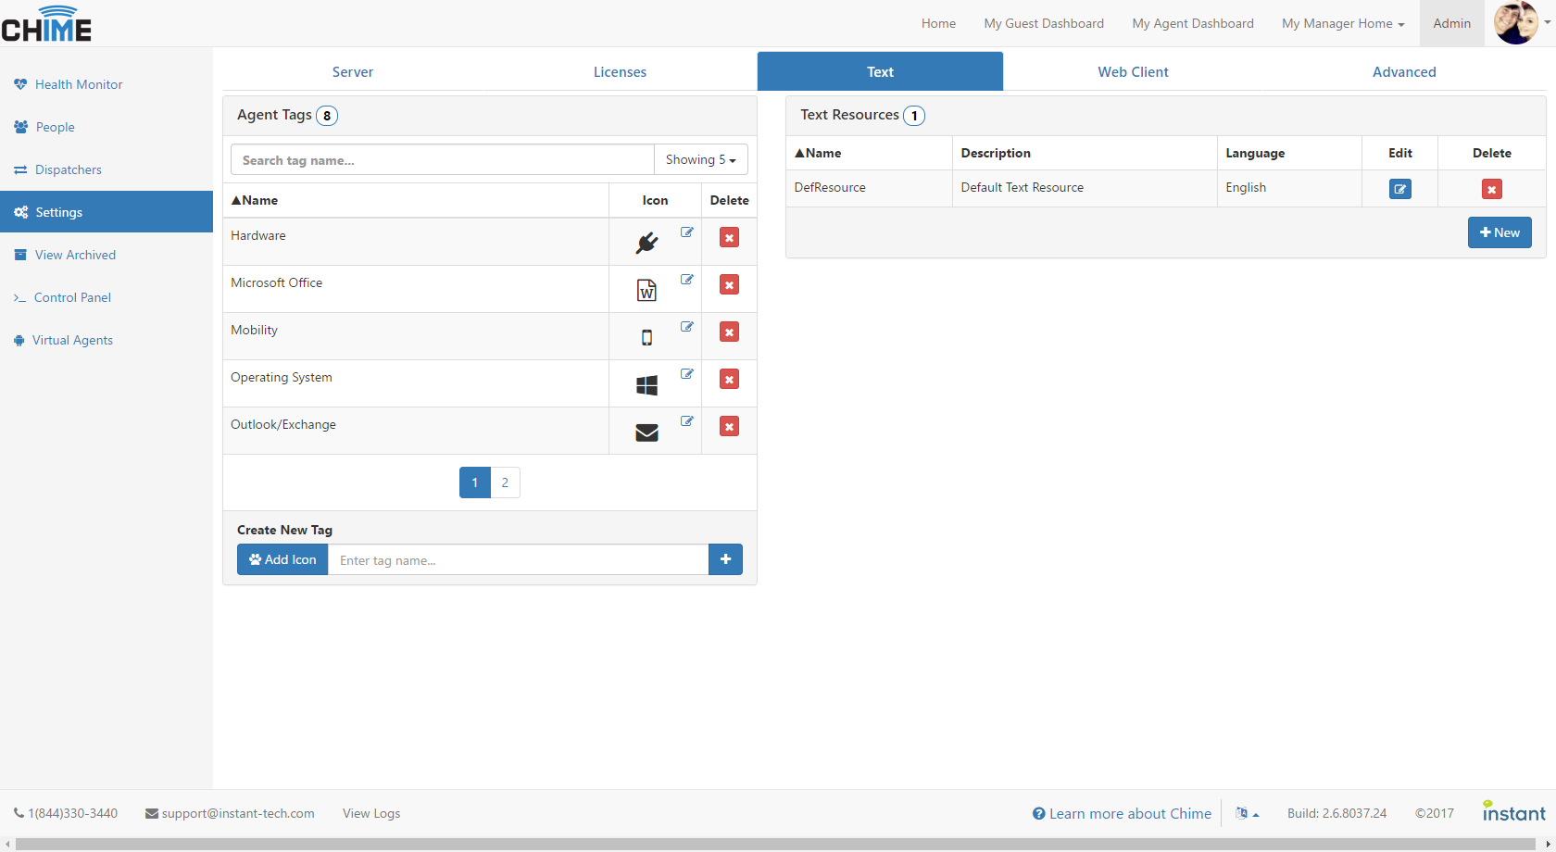
Task: Delete the Microsoft Office tag
Action: click(x=729, y=285)
